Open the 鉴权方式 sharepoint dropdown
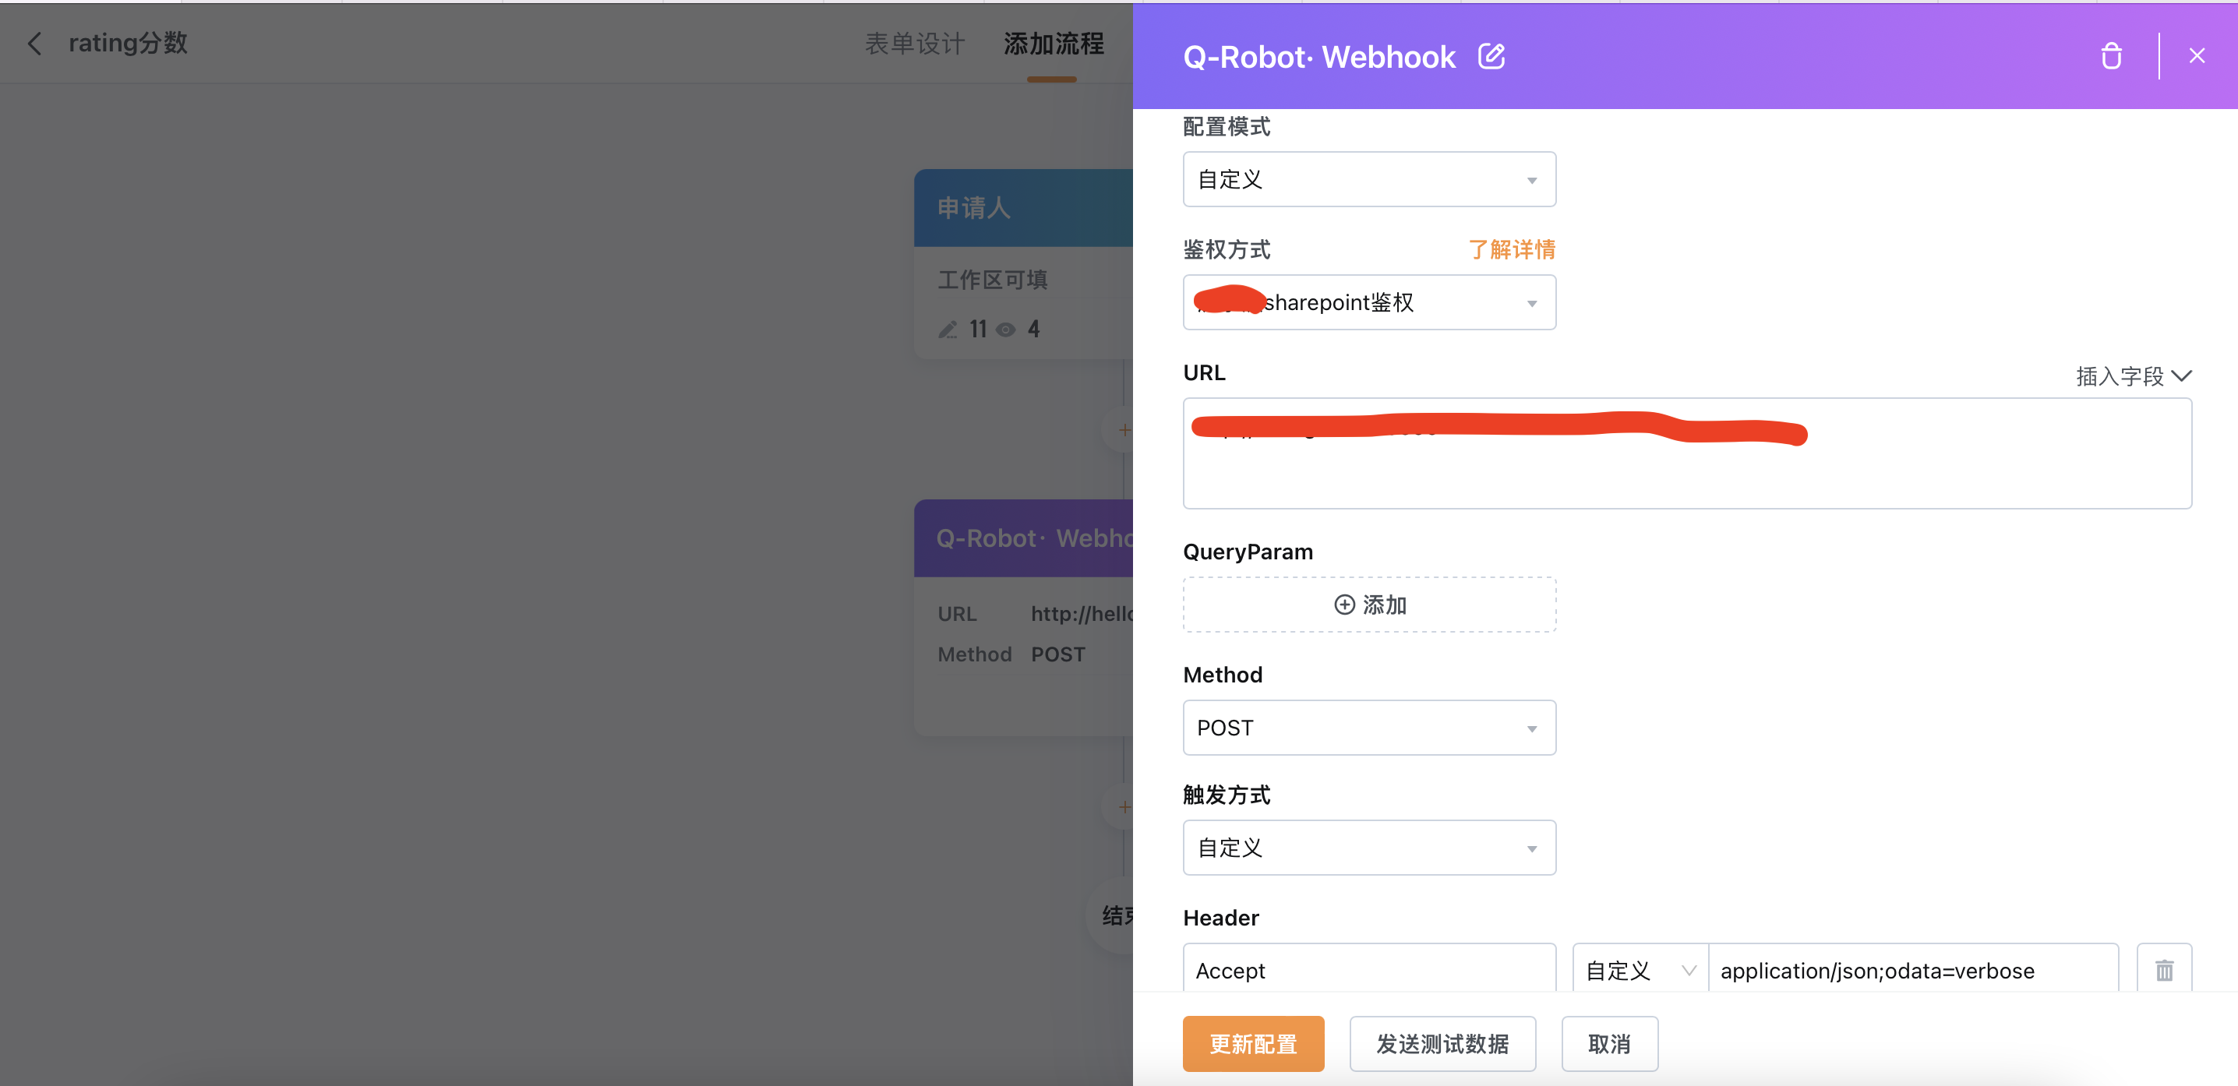 click(x=1369, y=302)
